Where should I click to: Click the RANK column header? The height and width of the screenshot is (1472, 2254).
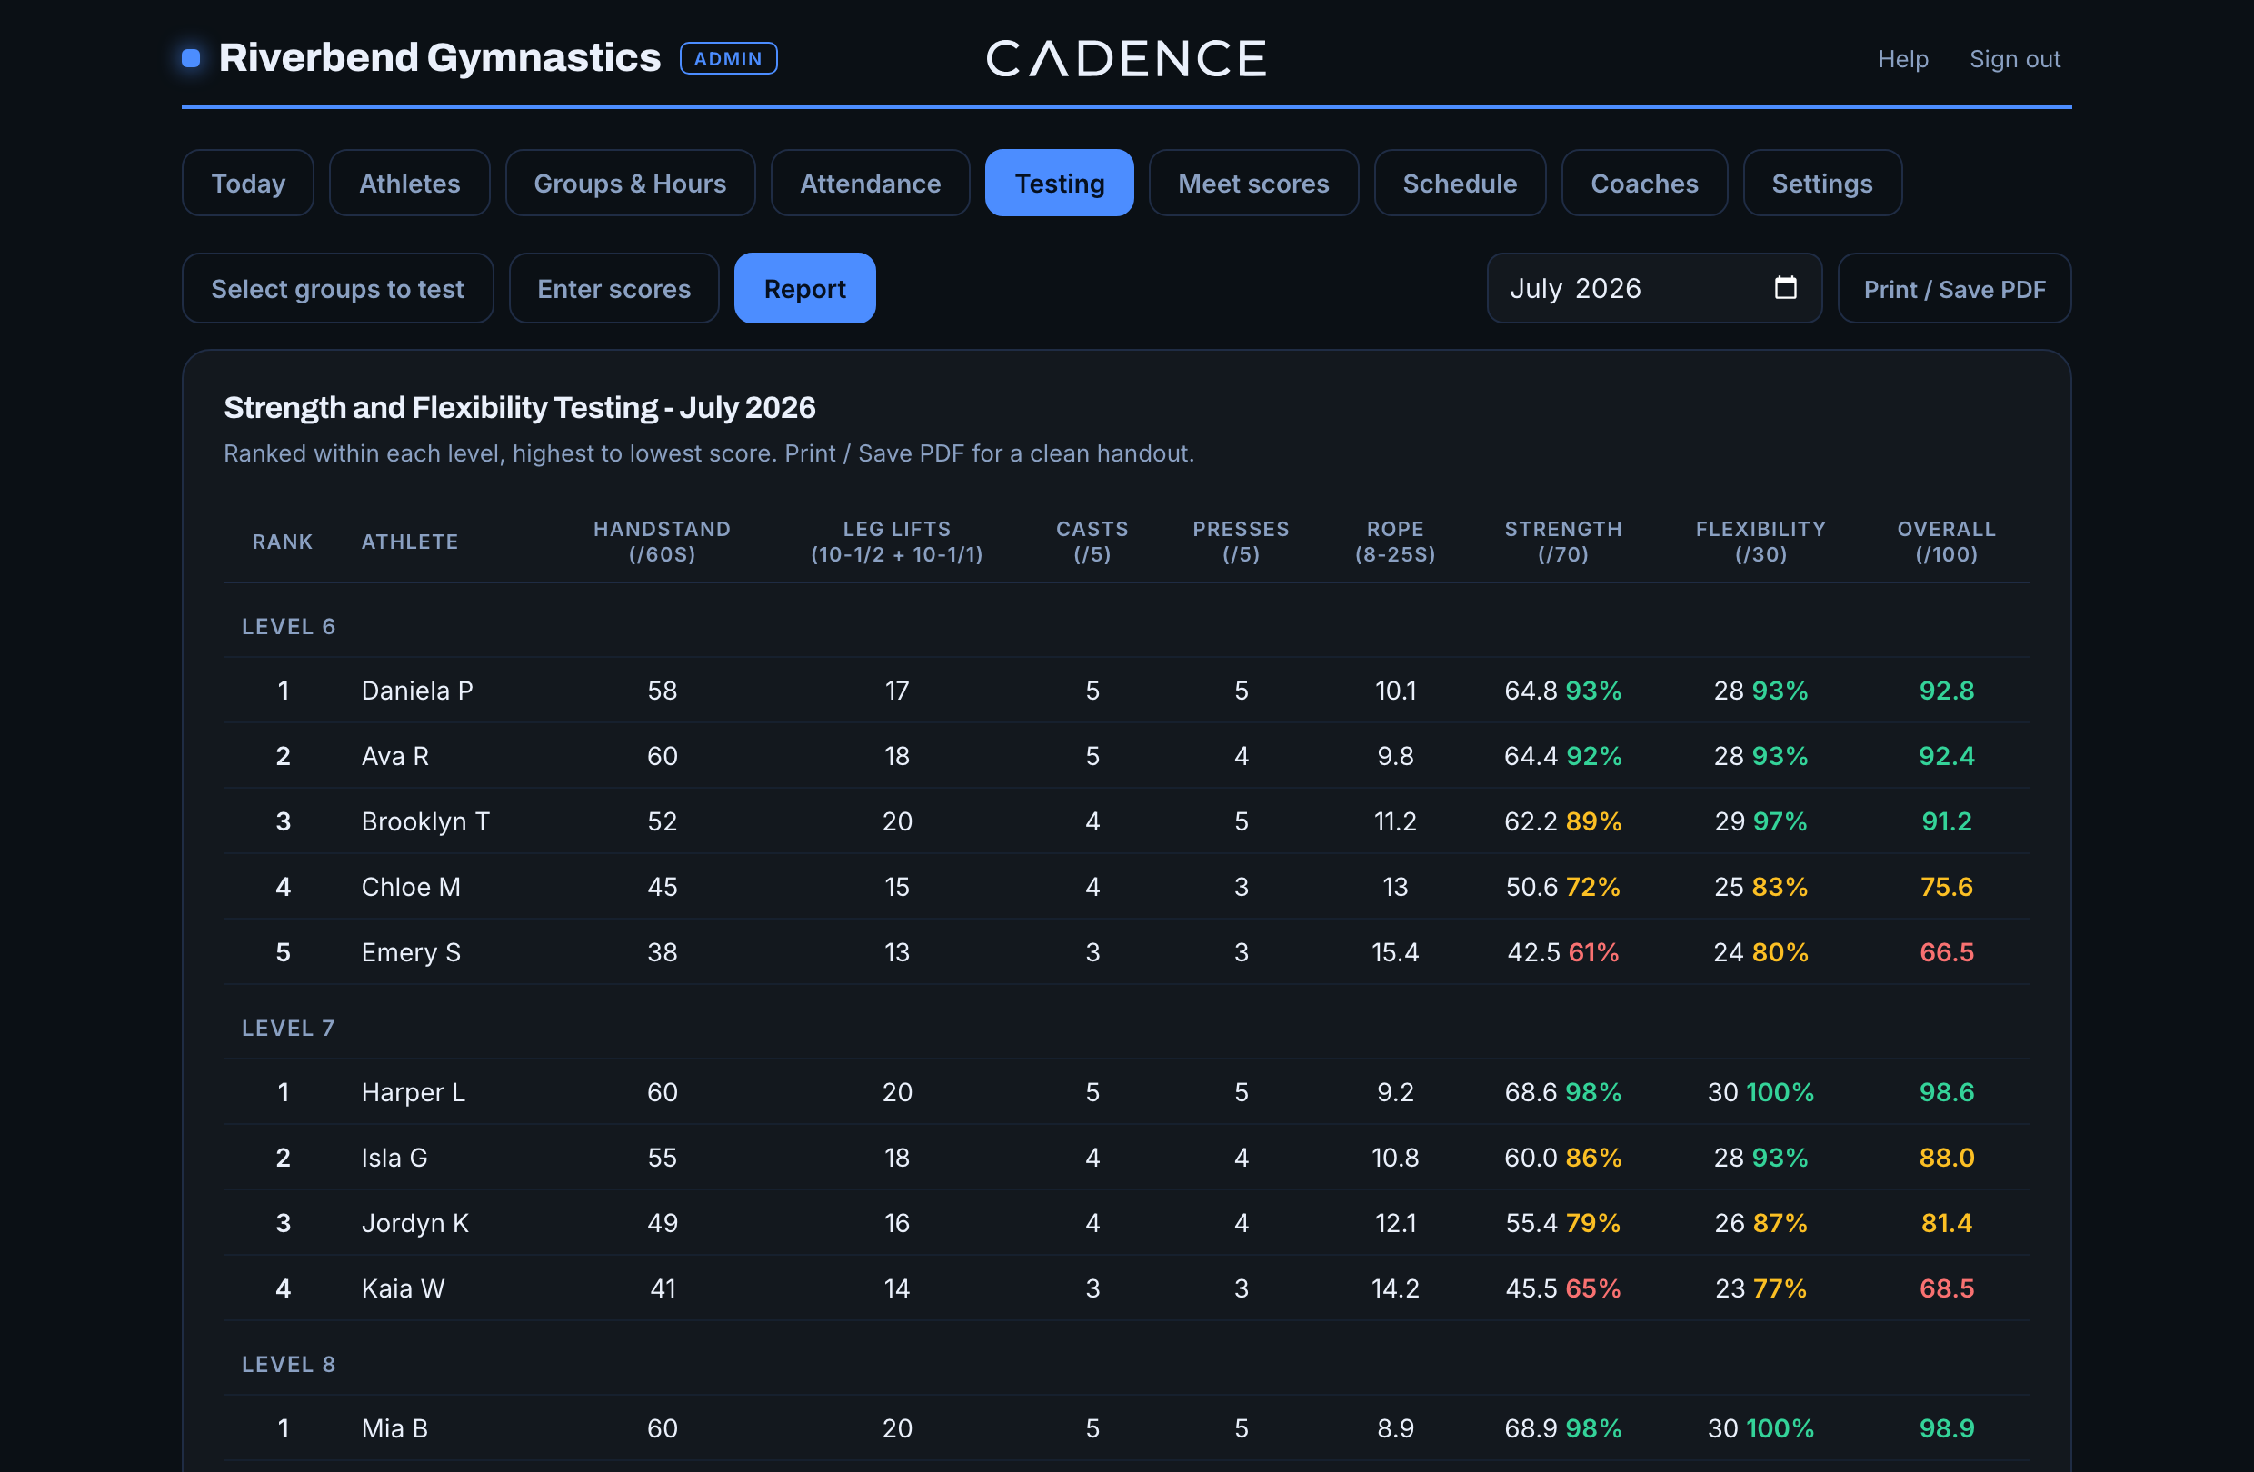[283, 542]
